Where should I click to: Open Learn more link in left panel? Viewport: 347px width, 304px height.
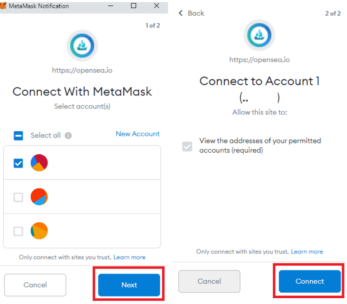point(129,257)
